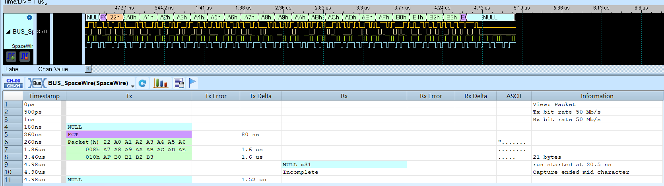Click the Rx bit rate 50 Mb/s cell
Viewport: 664px width, 186px height.
(597, 120)
